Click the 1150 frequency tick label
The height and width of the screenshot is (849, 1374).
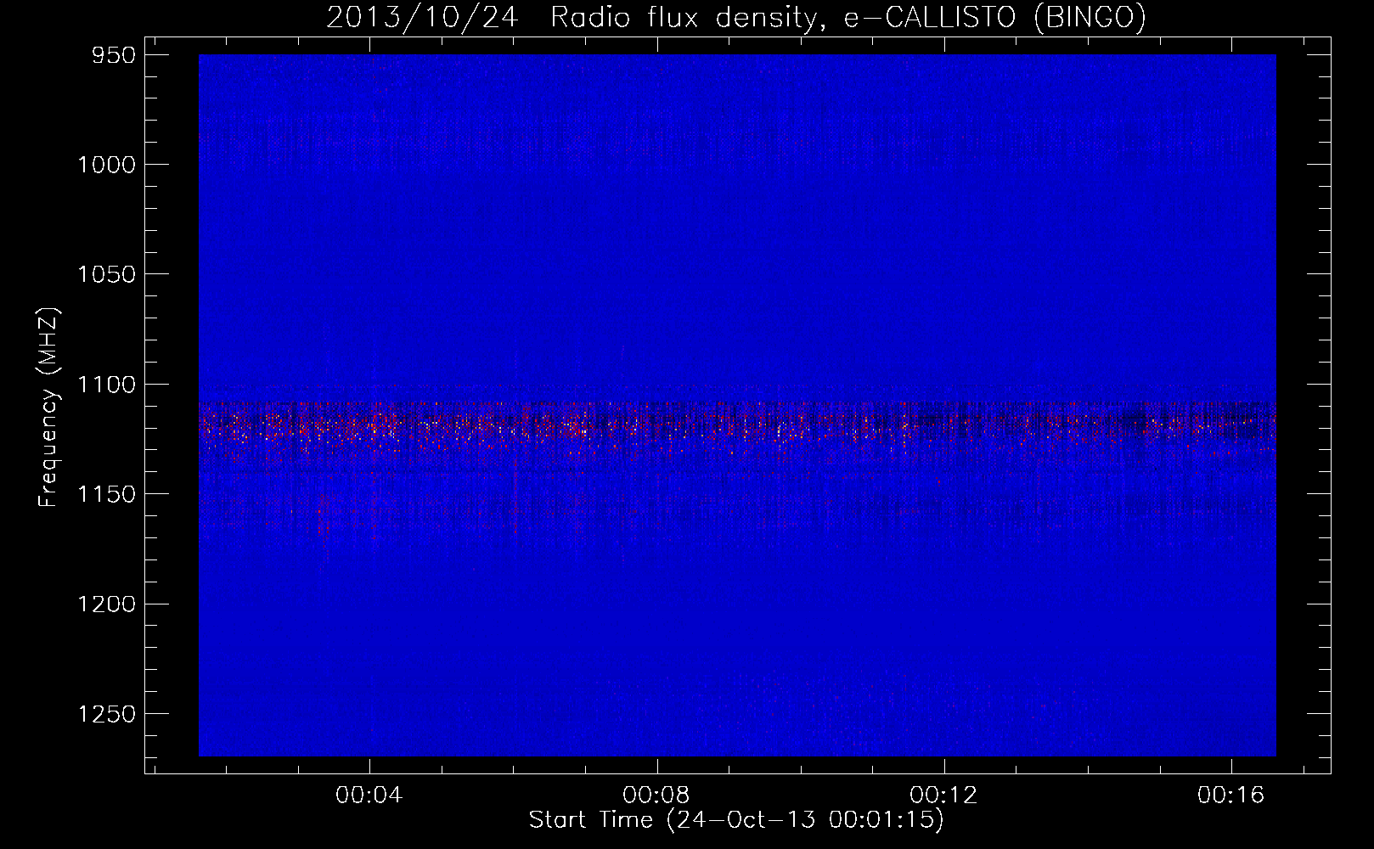(106, 494)
